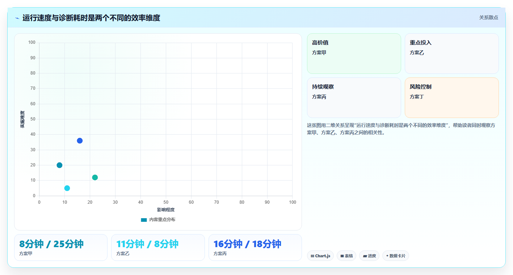Click the 数据卡片 tag pill

click(396, 256)
